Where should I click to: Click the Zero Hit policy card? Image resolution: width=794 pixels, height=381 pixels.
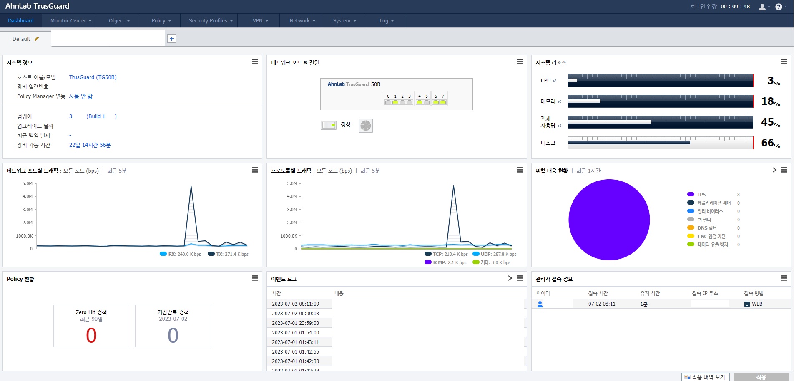coord(91,326)
